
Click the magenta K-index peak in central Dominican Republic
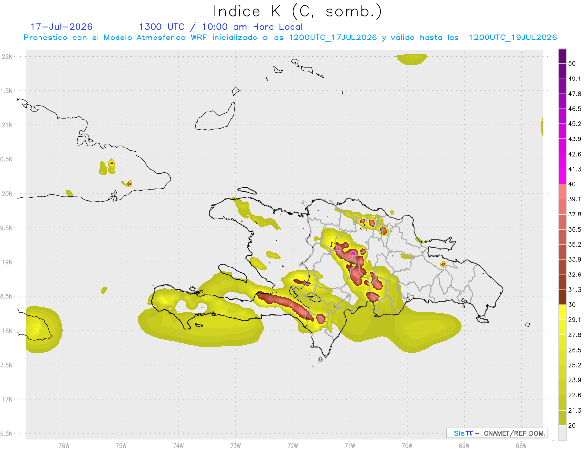click(353, 254)
